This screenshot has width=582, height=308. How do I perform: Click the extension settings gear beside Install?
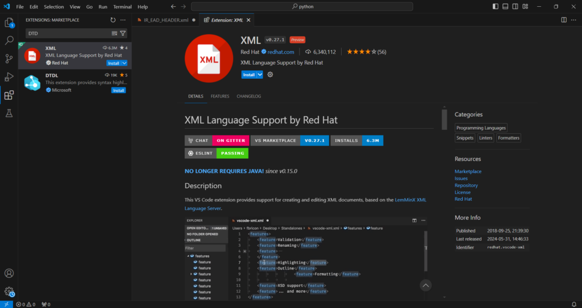(270, 74)
